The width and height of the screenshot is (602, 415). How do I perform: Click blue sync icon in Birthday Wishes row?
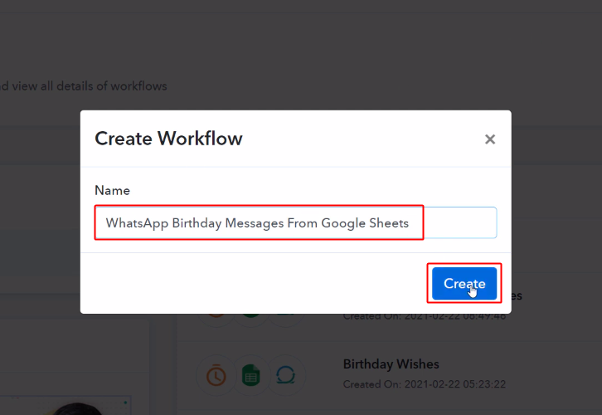[285, 375]
